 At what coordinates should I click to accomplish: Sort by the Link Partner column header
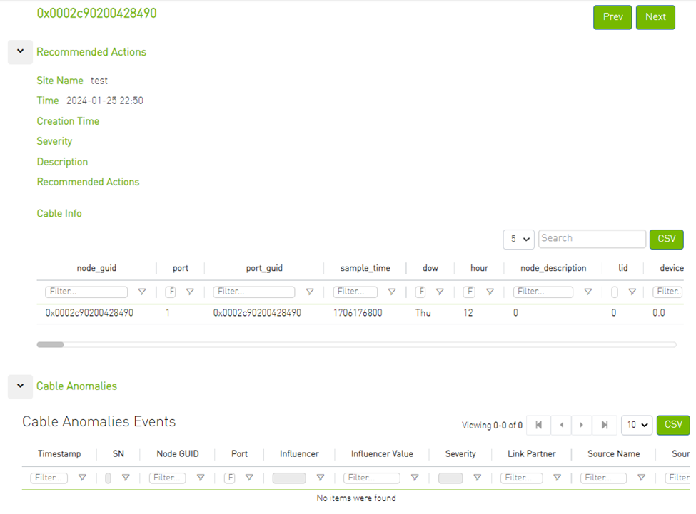pos(531,453)
